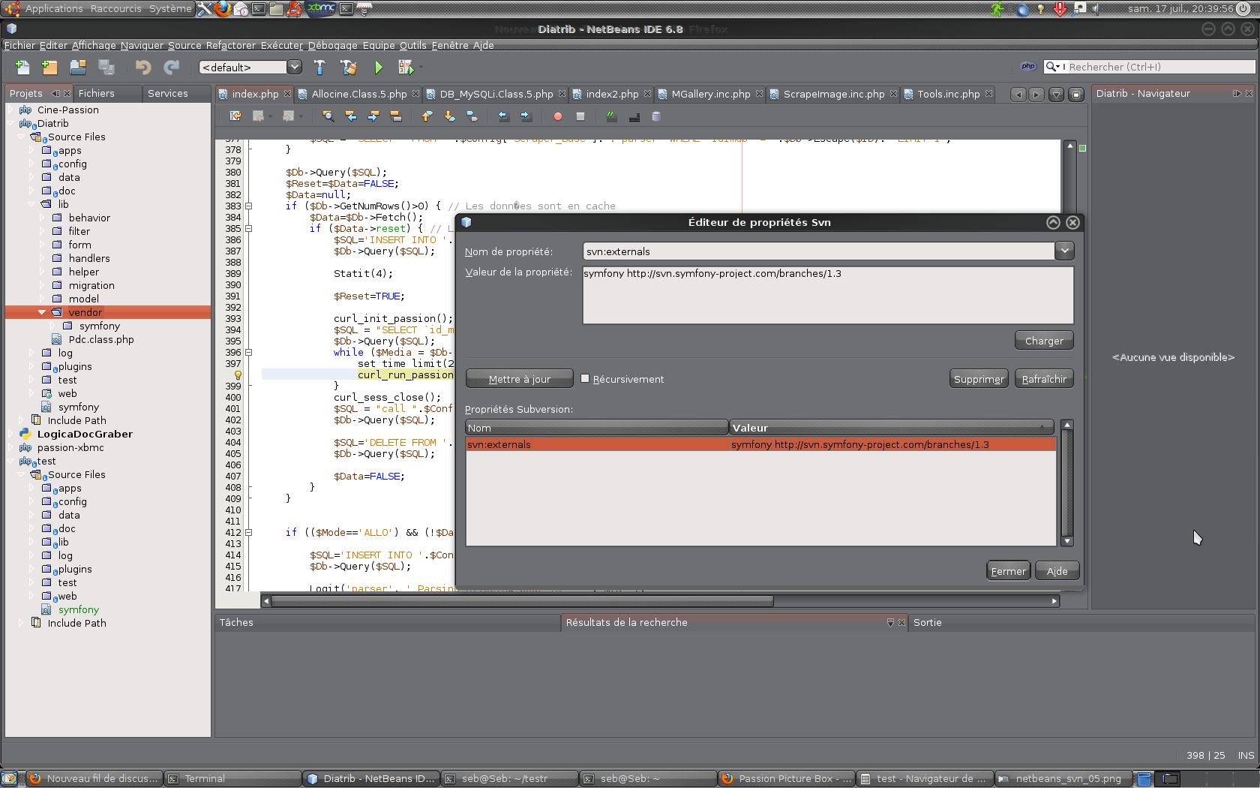
Task: Click the Open Project folder icon
Action: [x=78, y=68]
